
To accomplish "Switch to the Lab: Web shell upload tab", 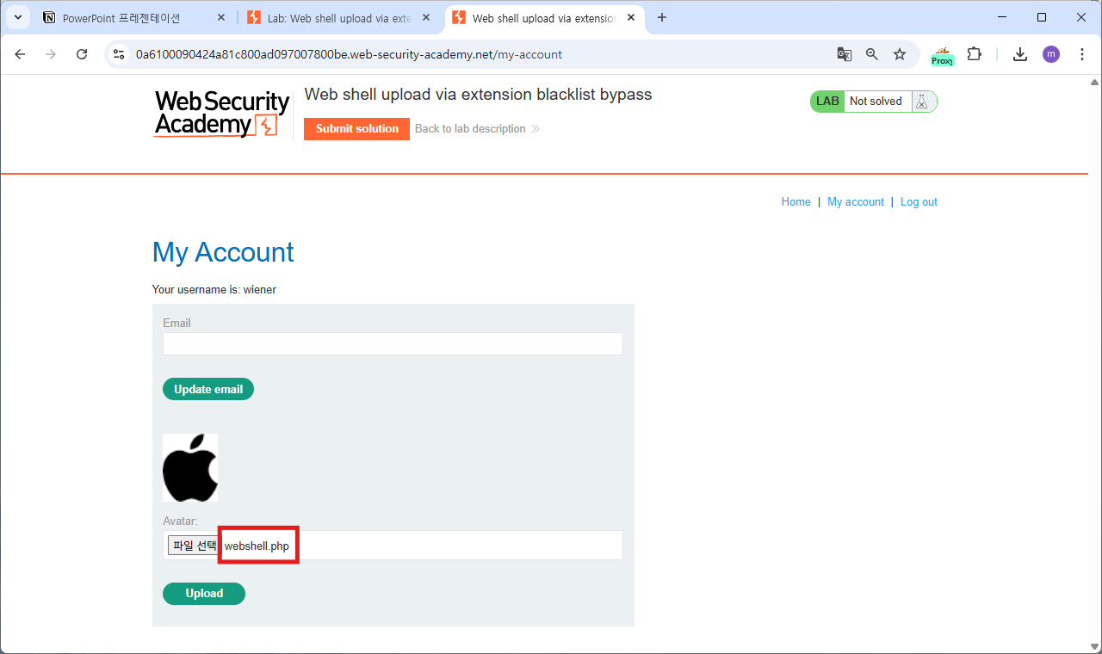I will coord(338,18).
